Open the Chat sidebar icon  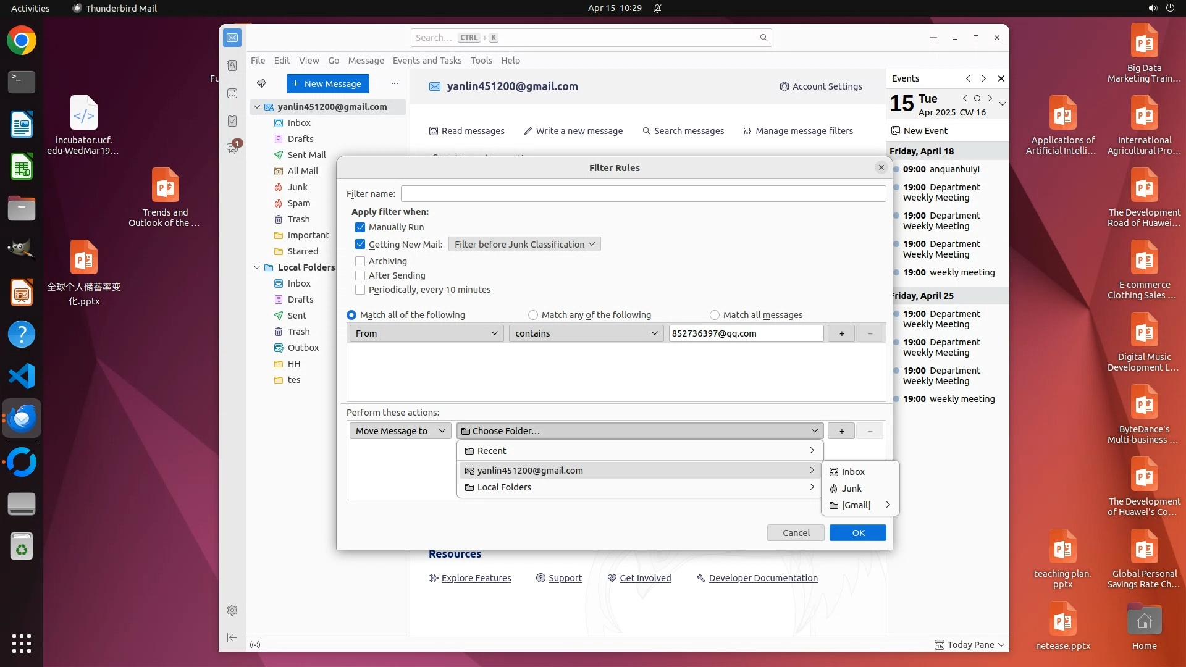pos(232,148)
